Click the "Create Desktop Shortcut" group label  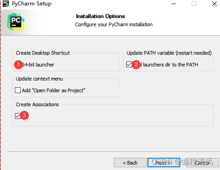[x=43, y=53]
